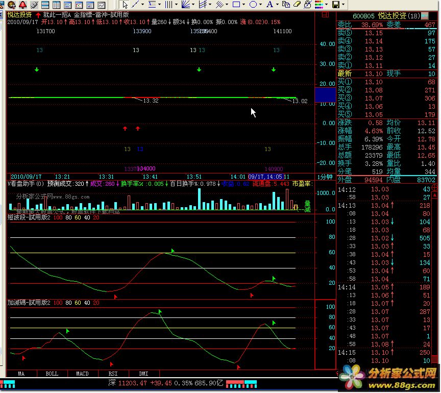Select the circle drawing tool
Viewport: 441px width, 393px height.
[253, 4]
